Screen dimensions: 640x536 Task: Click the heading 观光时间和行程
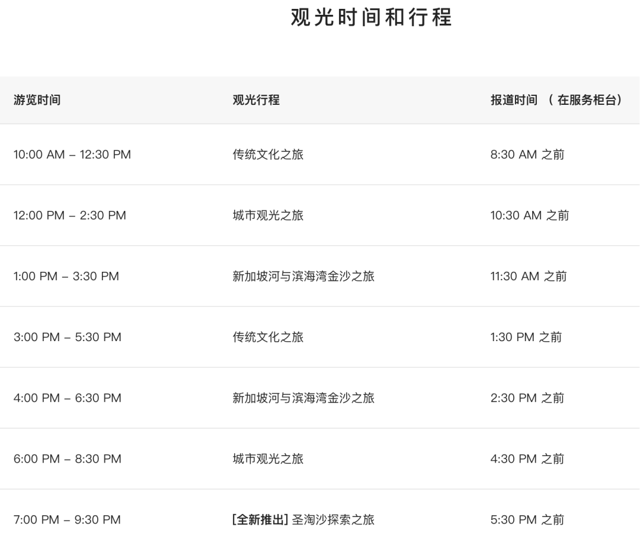click(x=371, y=18)
